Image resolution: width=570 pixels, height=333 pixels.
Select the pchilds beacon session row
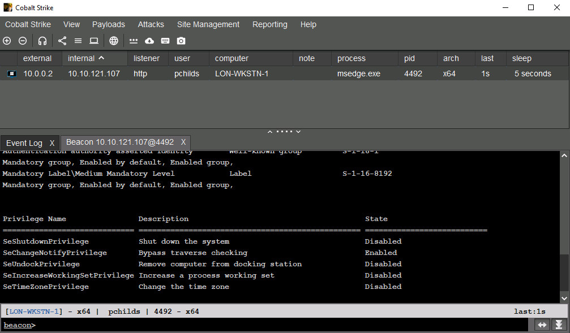187,73
